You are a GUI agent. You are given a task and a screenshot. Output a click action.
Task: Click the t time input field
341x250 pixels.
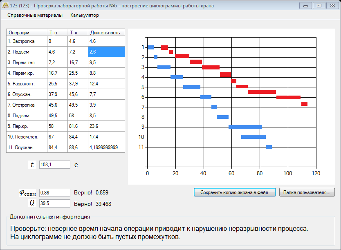tap(55, 165)
